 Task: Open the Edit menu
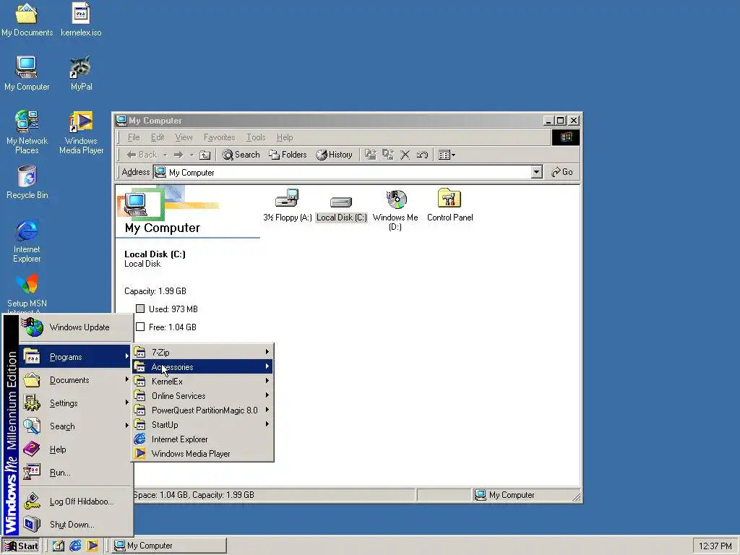point(157,137)
